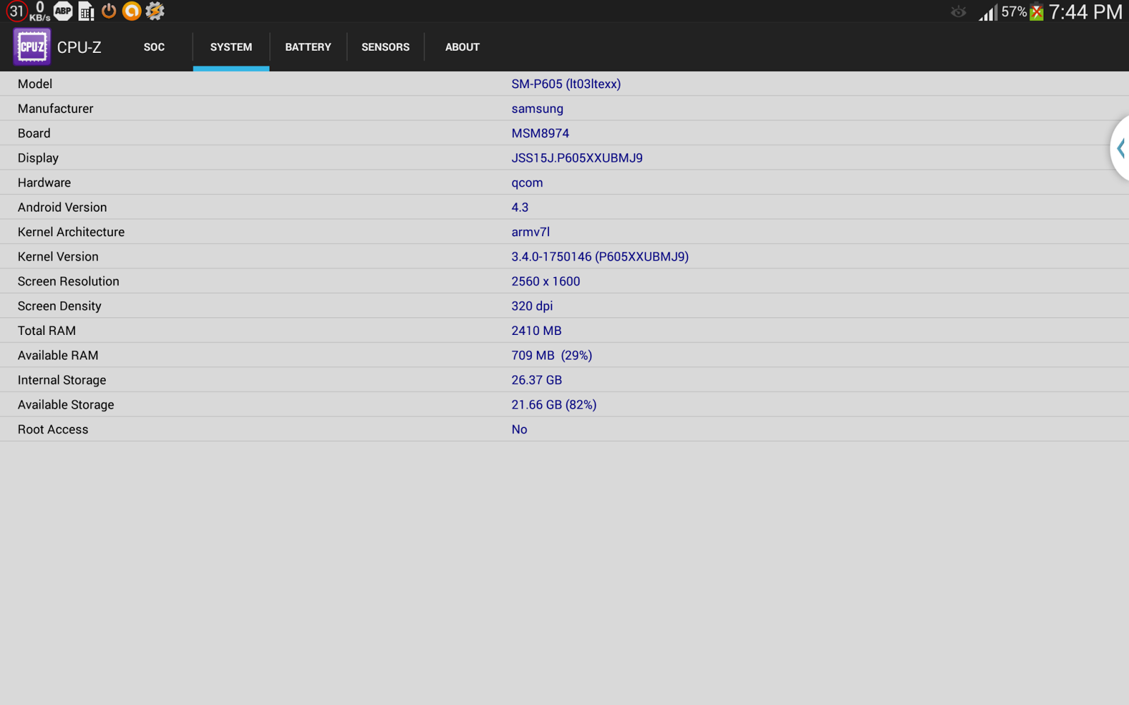Select the Hardware row label
1129x705 pixels.
(44, 183)
